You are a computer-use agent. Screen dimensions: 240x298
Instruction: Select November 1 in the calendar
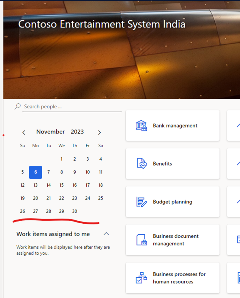click(62, 159)
